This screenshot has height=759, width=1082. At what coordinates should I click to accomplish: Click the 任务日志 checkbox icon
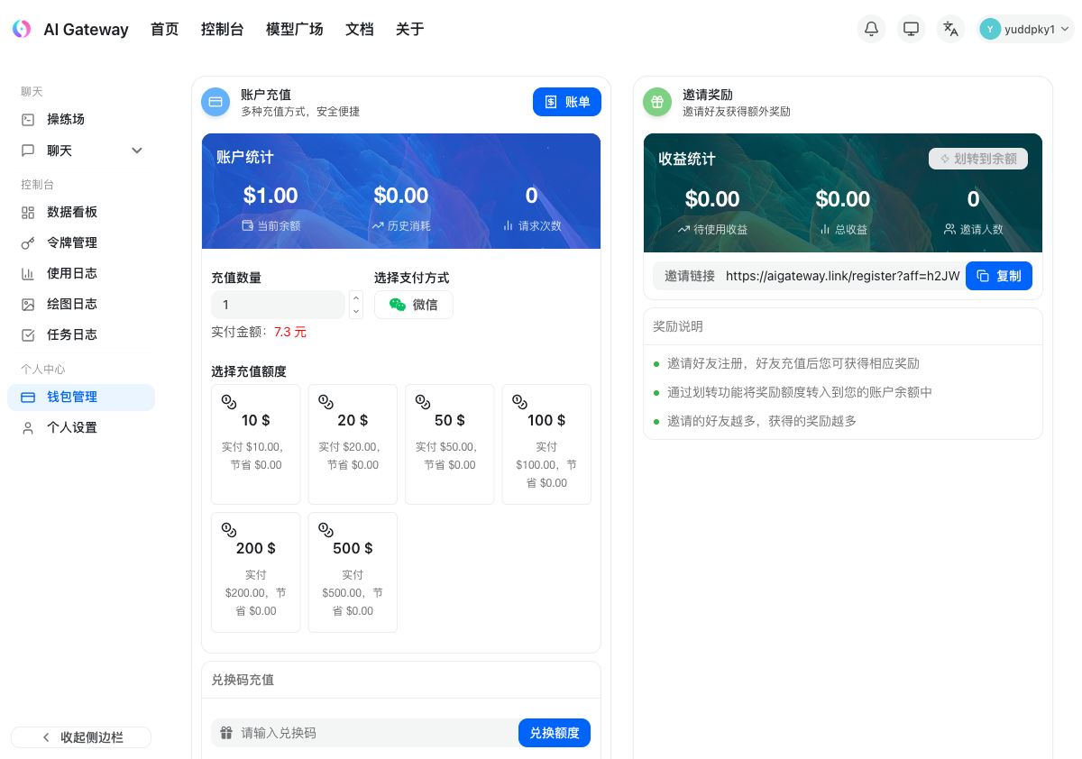(28, 334)
